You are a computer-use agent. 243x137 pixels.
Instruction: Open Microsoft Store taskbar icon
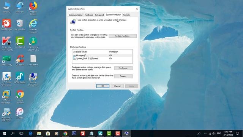(x=48, y=134)
